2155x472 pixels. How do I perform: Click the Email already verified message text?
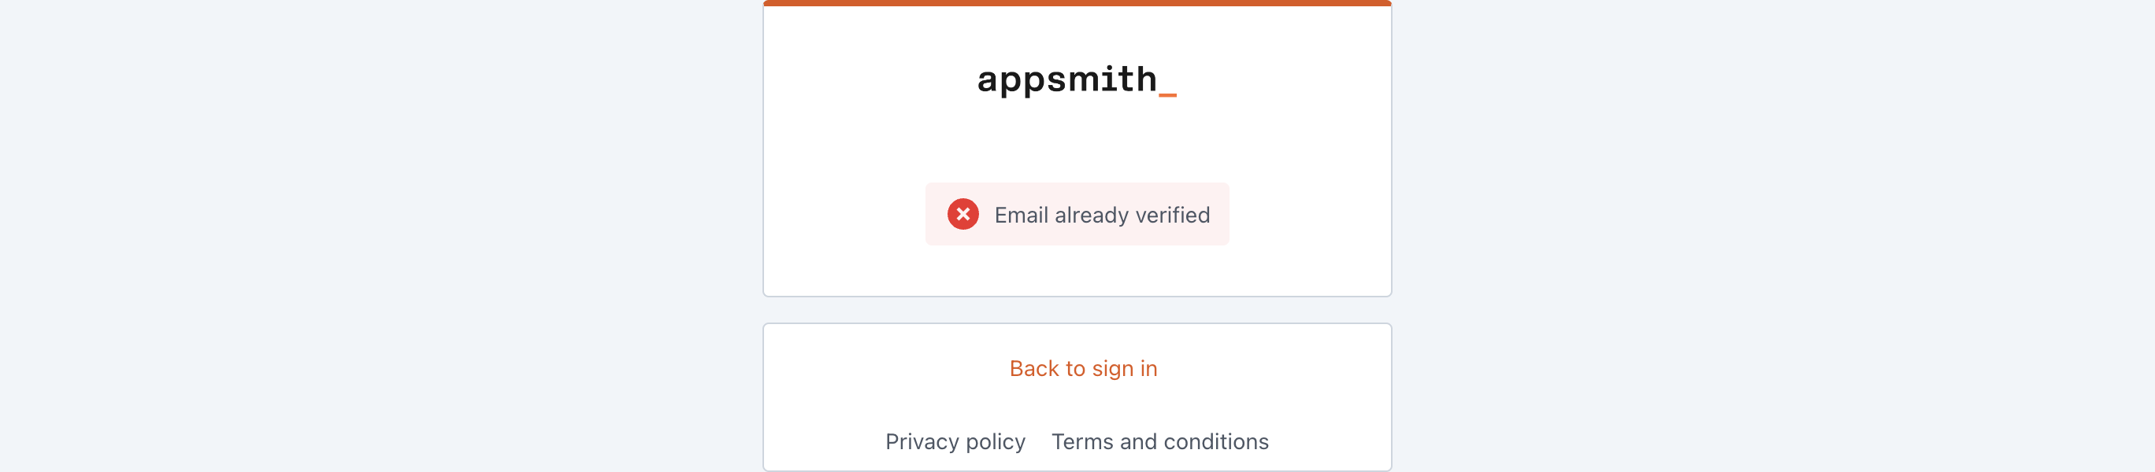(x=1101, y=216)
